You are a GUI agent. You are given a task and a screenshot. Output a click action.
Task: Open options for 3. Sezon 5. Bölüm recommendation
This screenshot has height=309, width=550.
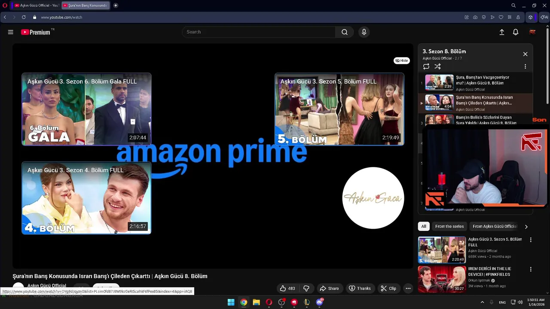pos(531,240)
